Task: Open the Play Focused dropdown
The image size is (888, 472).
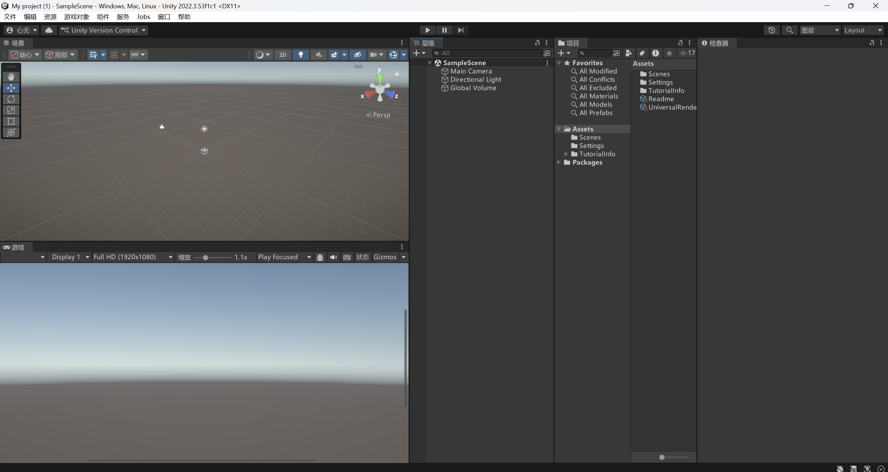Action: (284, 257)
